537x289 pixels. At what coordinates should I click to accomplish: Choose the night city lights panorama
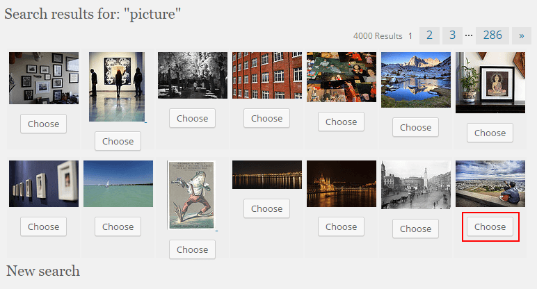coord(267,208)
